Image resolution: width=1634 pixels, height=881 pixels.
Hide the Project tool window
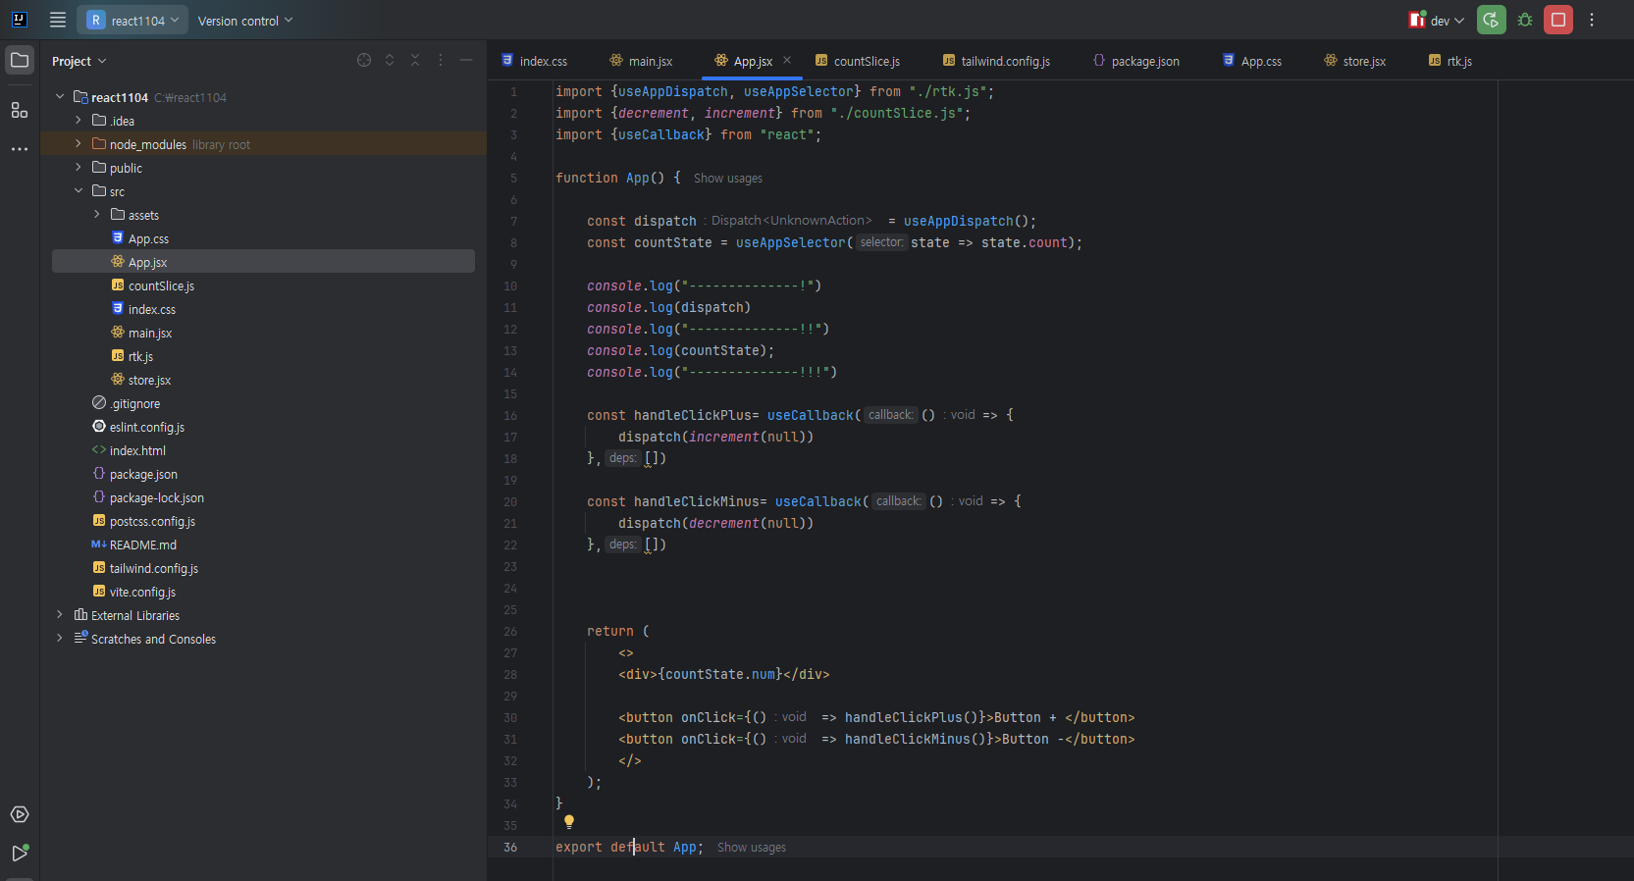[466, 61]
